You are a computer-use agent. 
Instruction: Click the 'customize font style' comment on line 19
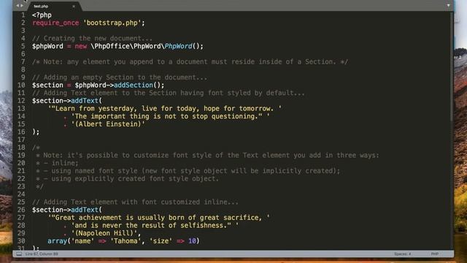click(207, 156)
